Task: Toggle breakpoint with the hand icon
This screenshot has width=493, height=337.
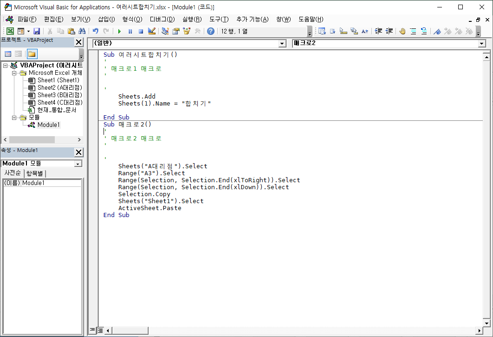Action: pyautogui.click(x=402, y=31)
